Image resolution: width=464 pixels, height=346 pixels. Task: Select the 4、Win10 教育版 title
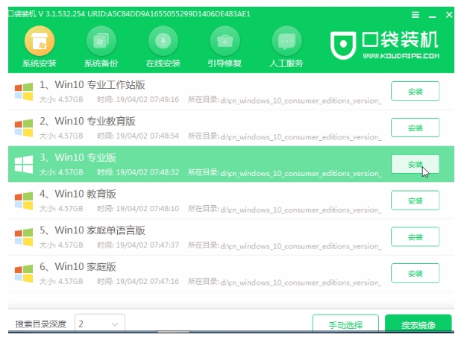pos(78,194)
